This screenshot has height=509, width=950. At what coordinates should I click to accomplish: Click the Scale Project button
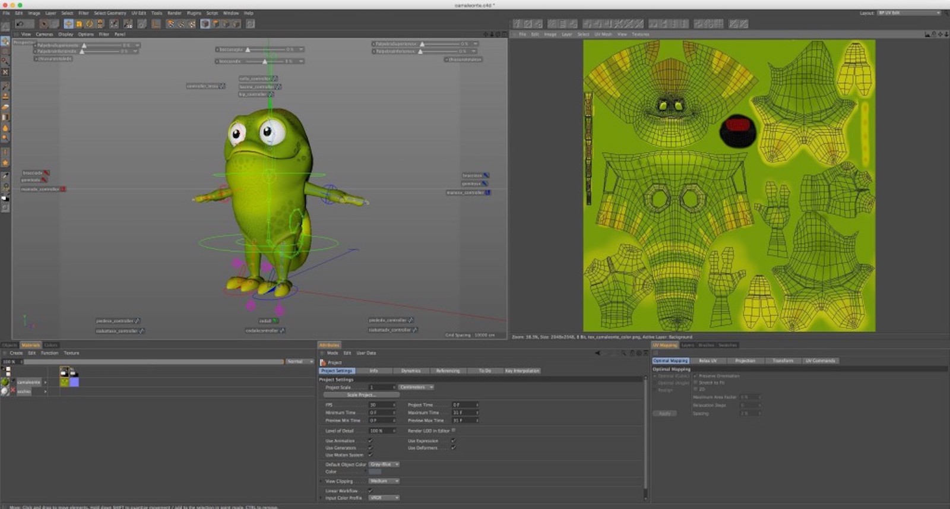[361, 395]
